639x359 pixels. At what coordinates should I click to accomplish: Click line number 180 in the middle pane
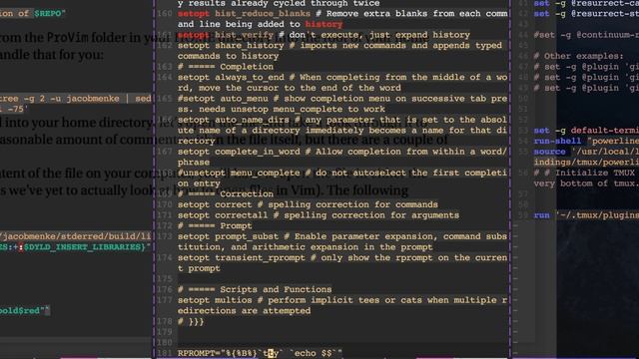click(165, 342)
